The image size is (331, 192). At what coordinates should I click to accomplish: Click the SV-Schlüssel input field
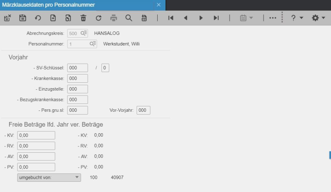pyautogui.click(x=77, y=68)
